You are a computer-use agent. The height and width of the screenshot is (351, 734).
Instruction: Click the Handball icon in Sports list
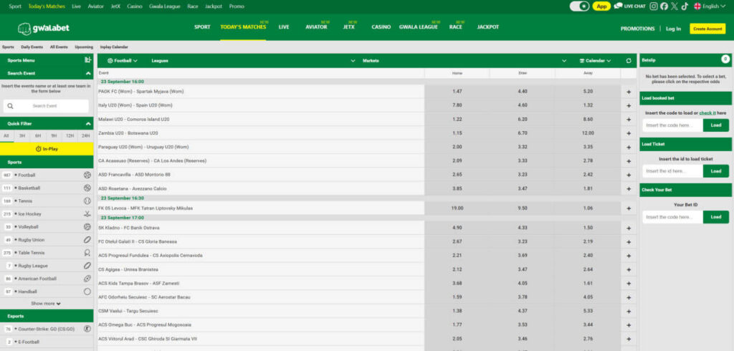[x=87, y=292]
